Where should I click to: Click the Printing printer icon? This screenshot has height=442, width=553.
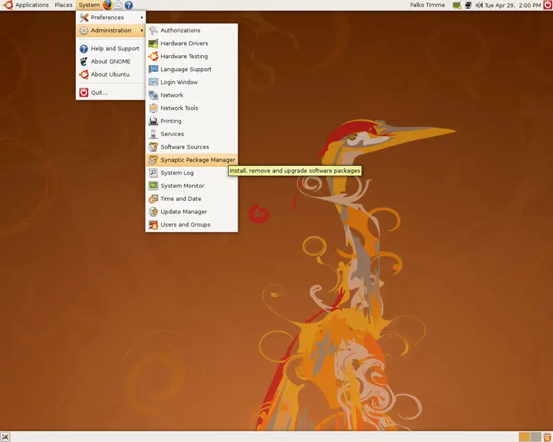153,121
